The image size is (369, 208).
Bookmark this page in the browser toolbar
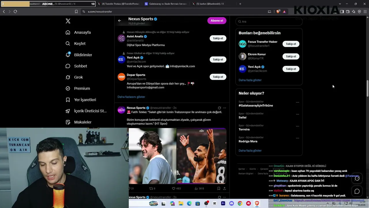(x=76, y=12)
